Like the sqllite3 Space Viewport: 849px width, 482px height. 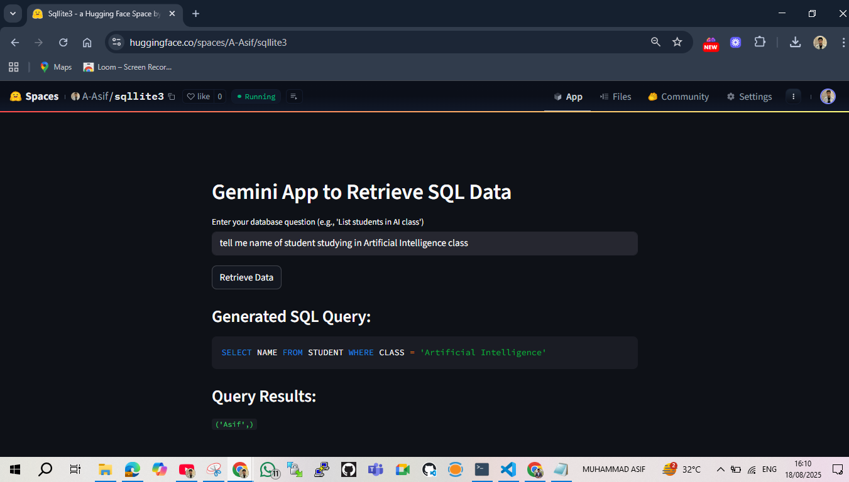[x=199, y=97]
